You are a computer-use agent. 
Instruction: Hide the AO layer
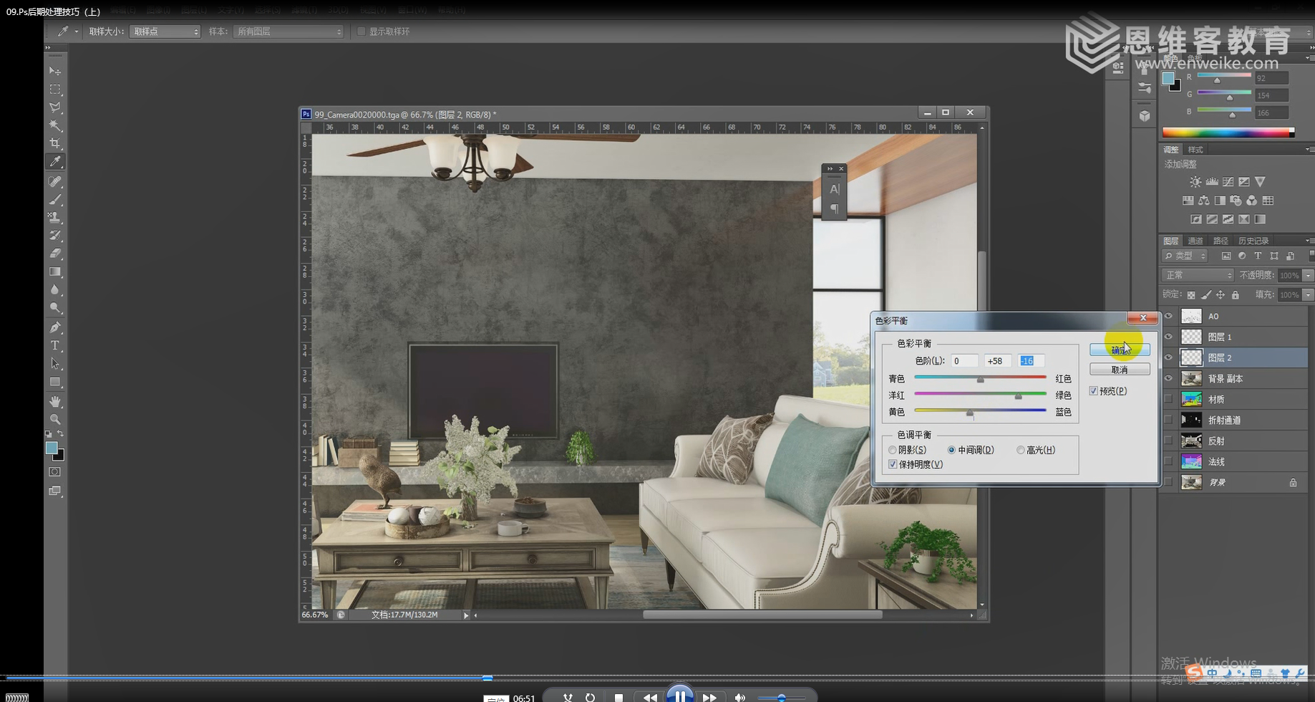click(1169, 316)
